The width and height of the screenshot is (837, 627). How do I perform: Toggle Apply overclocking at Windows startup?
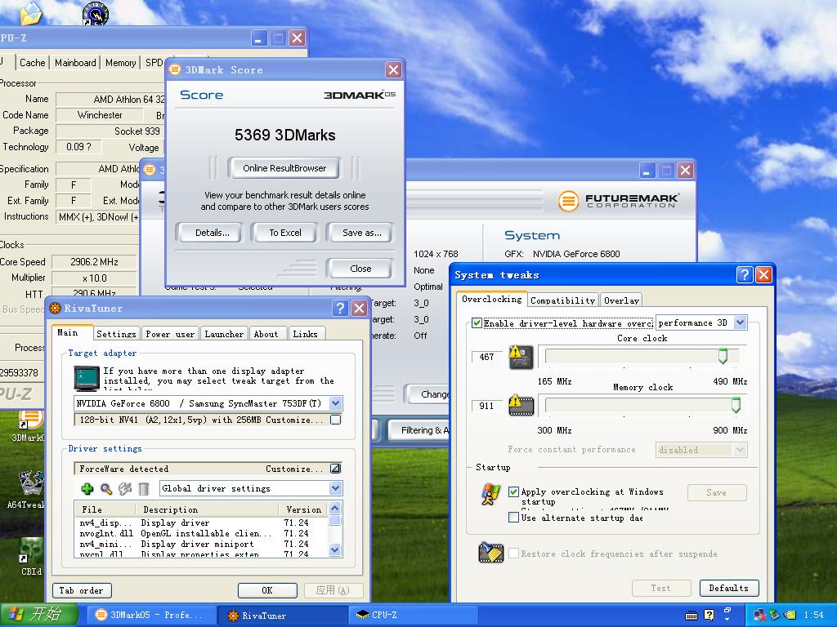[513, 491]
